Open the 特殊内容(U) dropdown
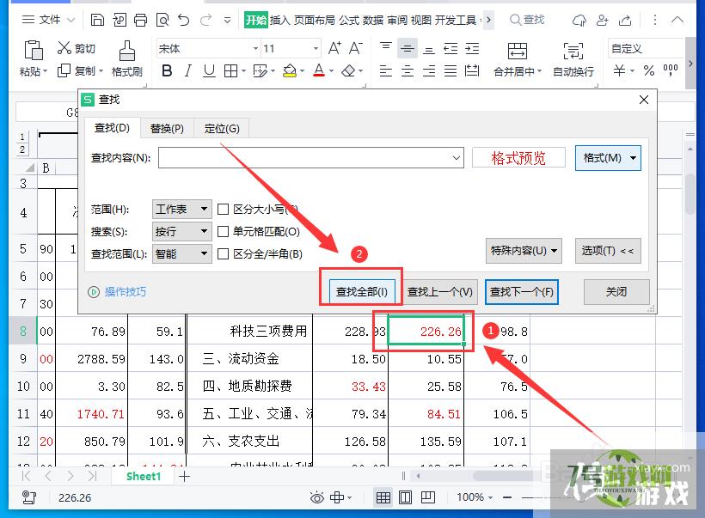This screenshot has height=518, width=705. [x=524, y=250]
